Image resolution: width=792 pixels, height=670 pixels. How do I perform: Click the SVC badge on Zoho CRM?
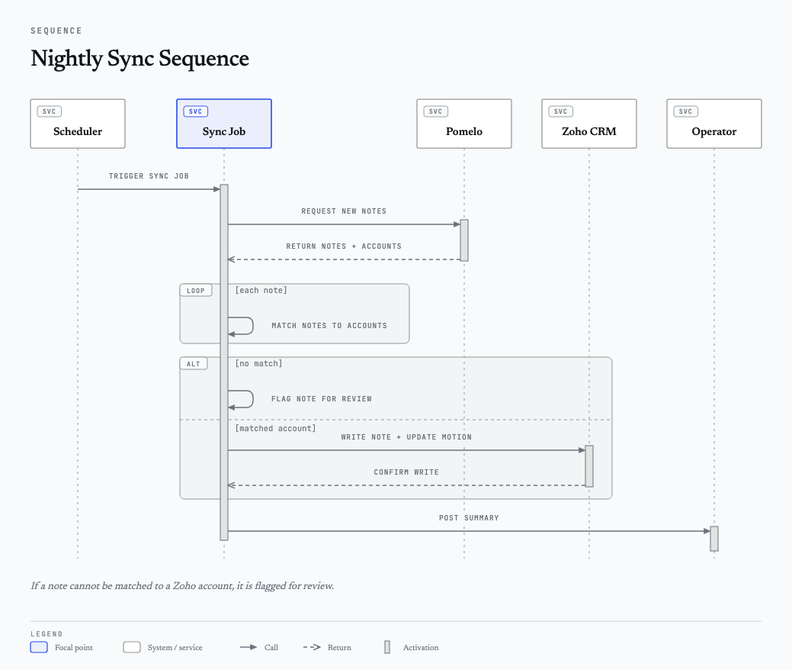pyautogui.click(x=561, y=111)
